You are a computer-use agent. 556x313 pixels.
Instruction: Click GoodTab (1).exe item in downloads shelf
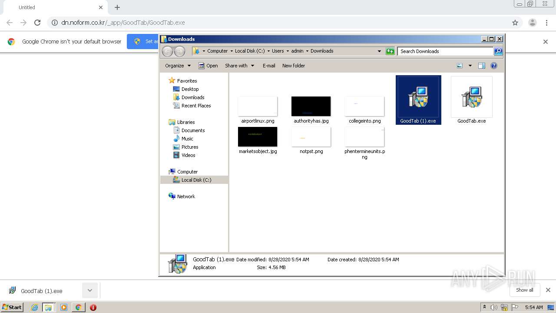click(x=42, y=291)
